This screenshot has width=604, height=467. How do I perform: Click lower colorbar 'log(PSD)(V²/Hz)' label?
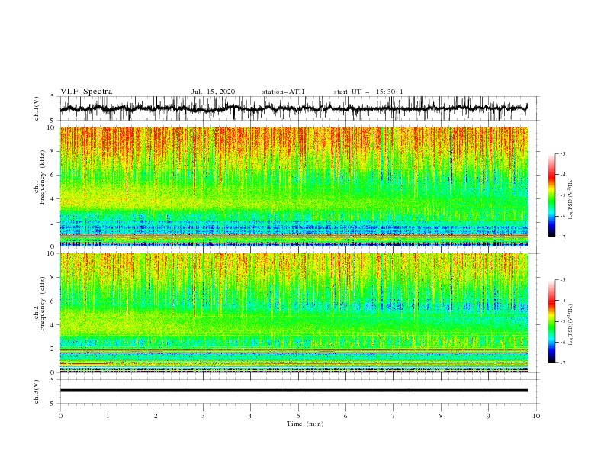tap(571, 324)
